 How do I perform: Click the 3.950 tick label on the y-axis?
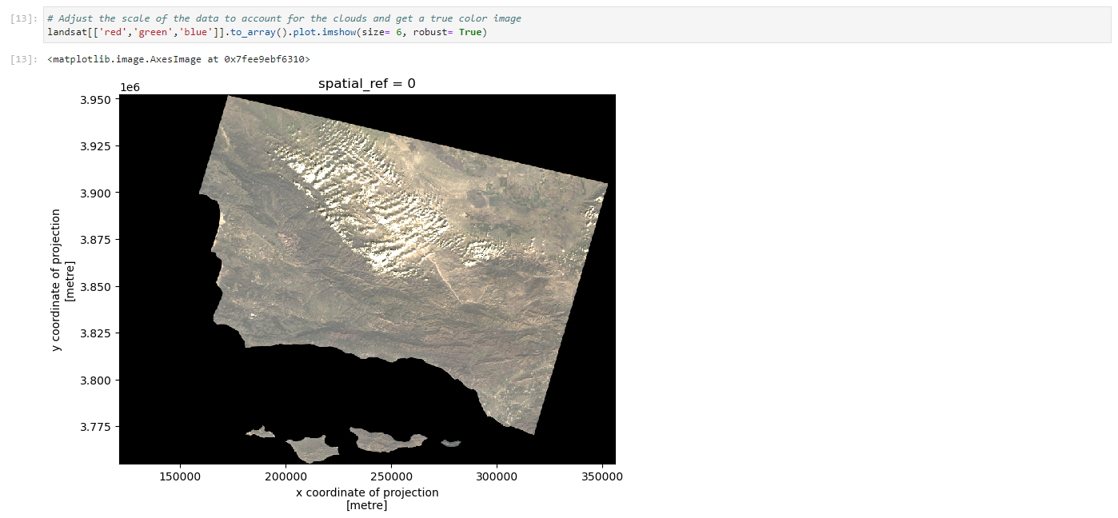pos(96,100)
